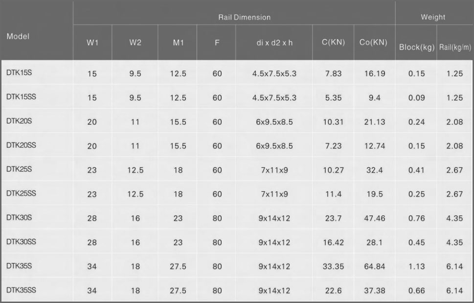Select the W1 column header

click(92, 43)
